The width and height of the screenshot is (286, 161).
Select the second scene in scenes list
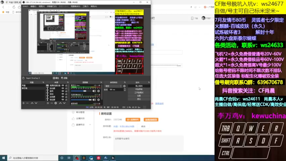click(33, 88)
